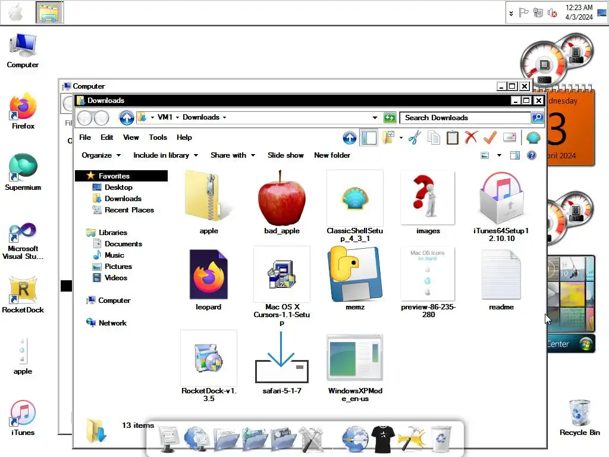
Task: Open the view options dropdown arrow
Action: tap(499, 155)
